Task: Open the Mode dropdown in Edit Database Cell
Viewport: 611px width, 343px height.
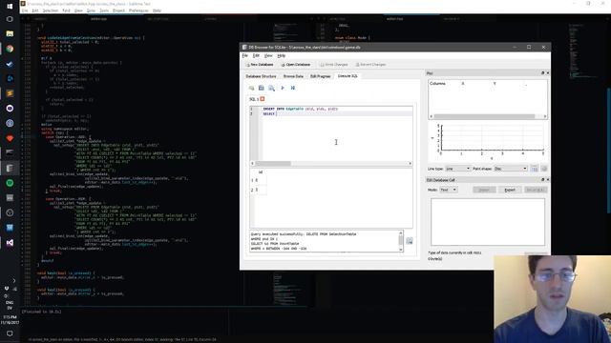Action: pyautogui.click(x=448, y=190)
